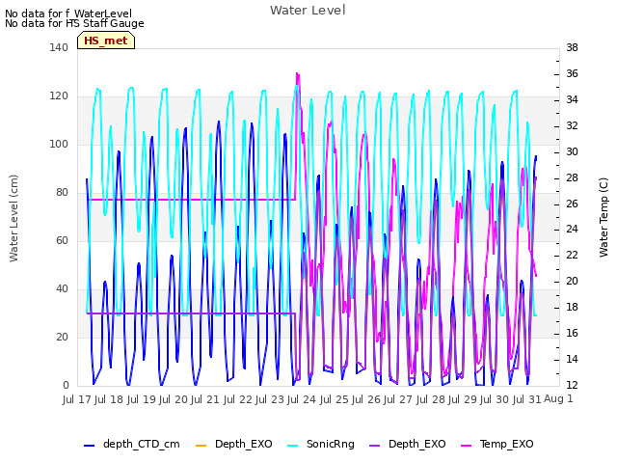Click the Temp_EXO legend label
The width and height of the screenshot is (617, 463).
506,444
